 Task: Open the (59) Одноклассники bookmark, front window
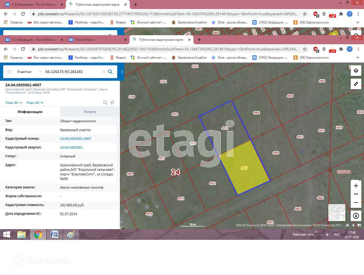(311, 58)
